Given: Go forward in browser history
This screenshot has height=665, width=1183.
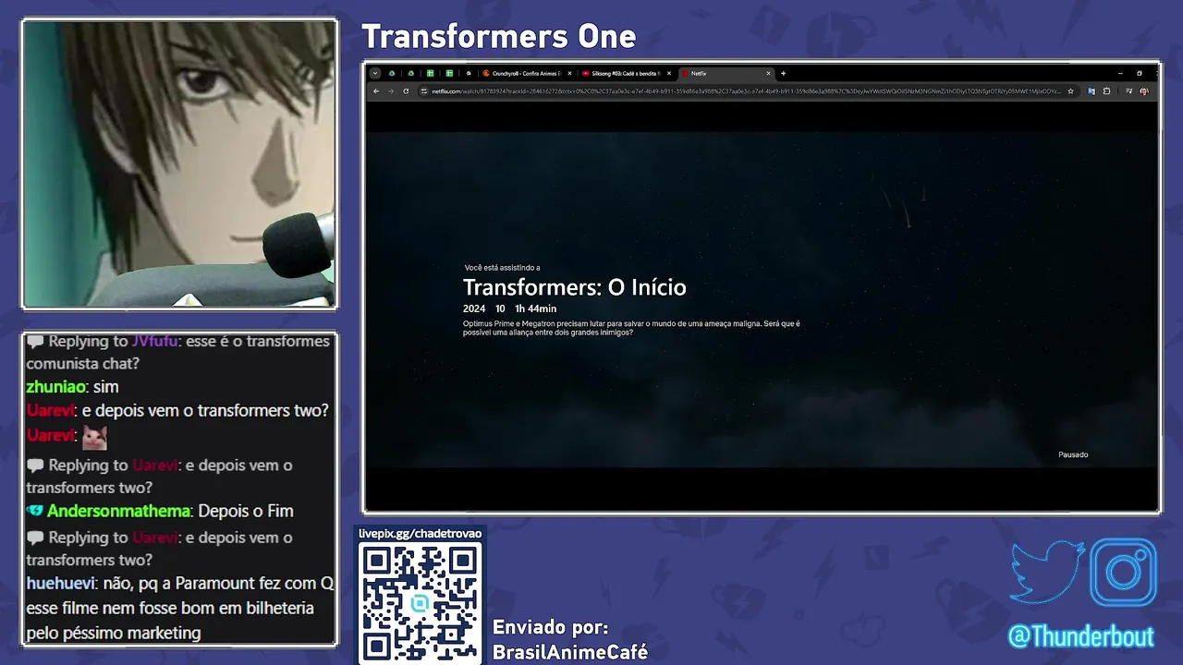Looking at the screenshot, I should click(x=391, y=91).
